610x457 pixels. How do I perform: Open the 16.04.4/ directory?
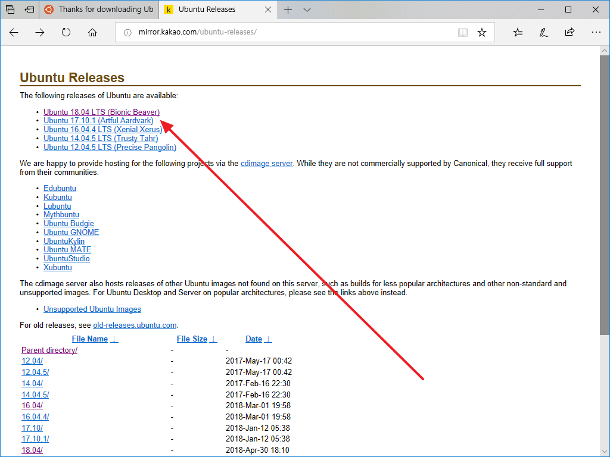[35, 417]
